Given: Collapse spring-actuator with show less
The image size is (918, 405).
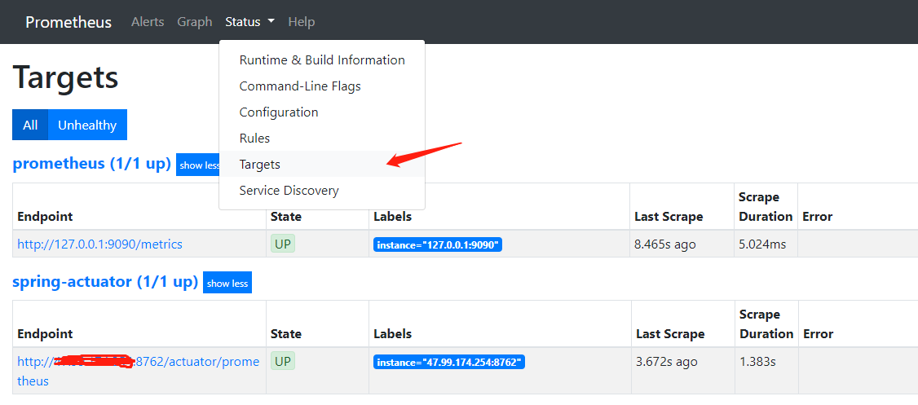Looking at the screenshot, I should (227, 283).
